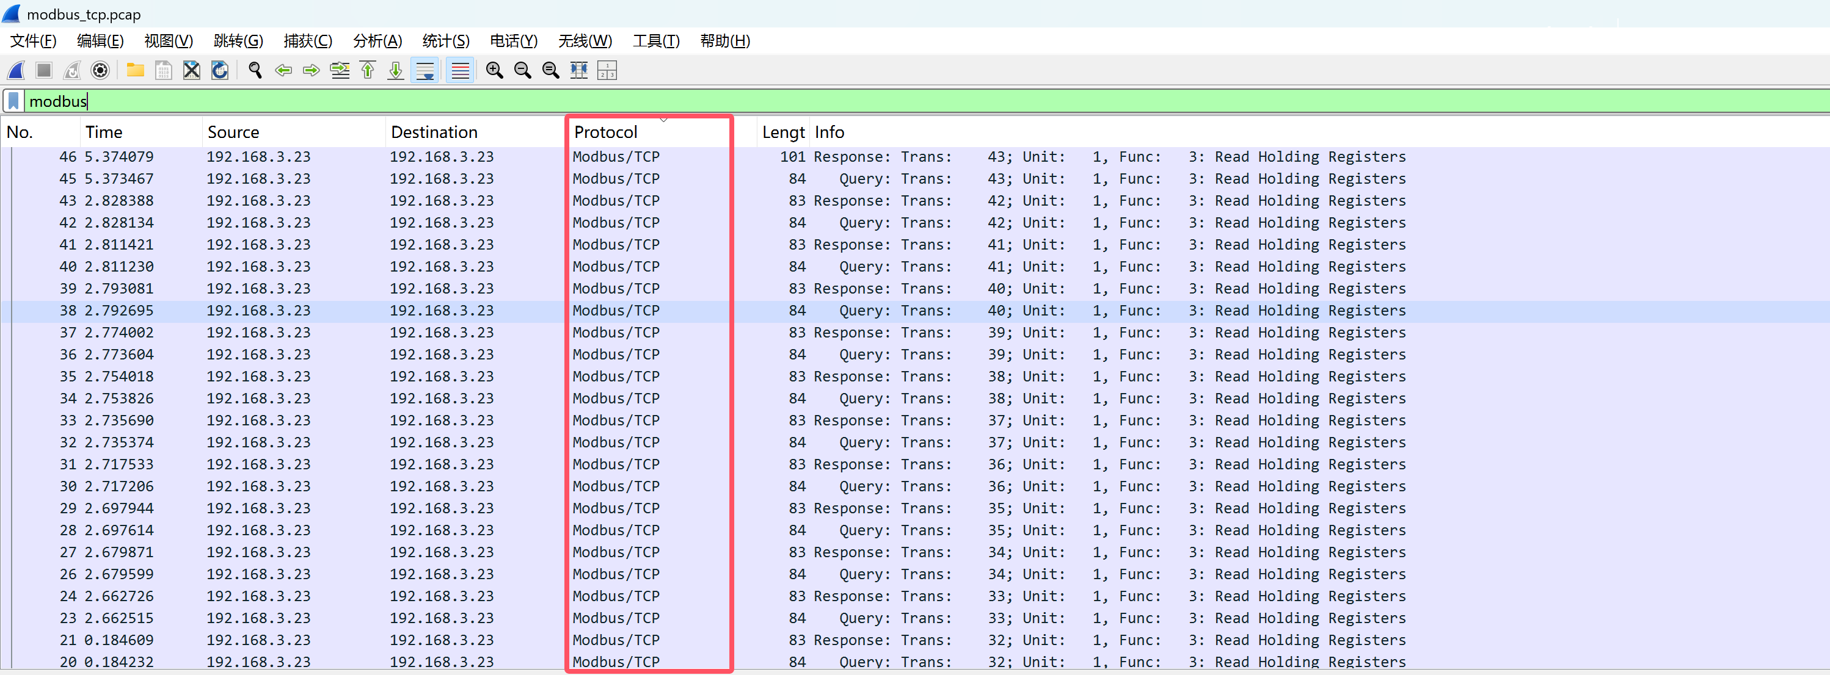Sort packets by the No. column header

pos(40,132)
